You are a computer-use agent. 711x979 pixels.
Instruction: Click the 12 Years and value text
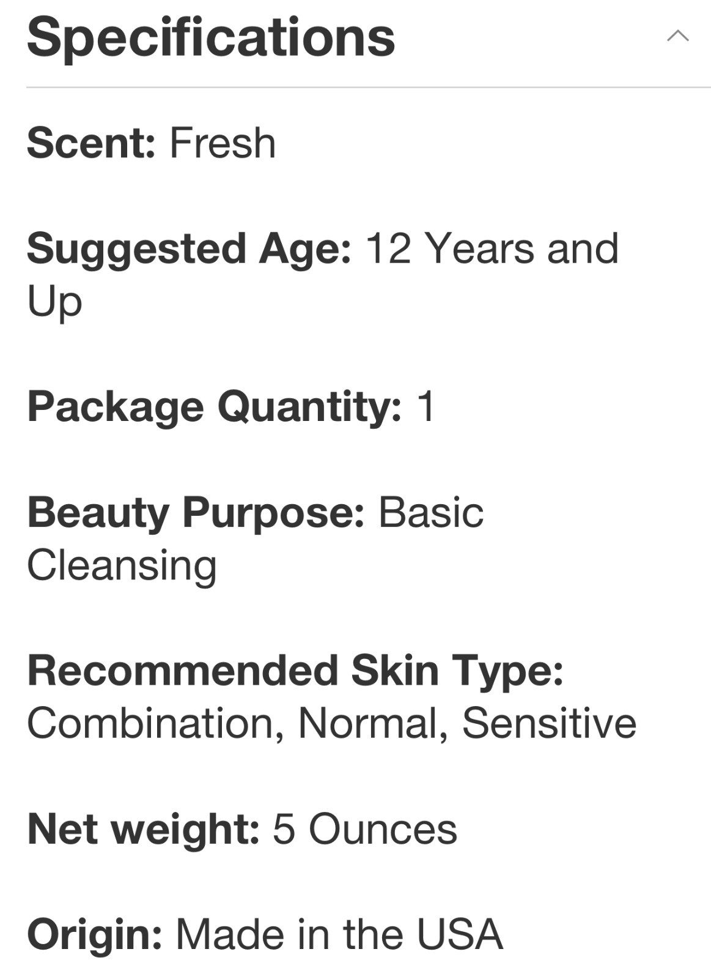click(492, 248)
